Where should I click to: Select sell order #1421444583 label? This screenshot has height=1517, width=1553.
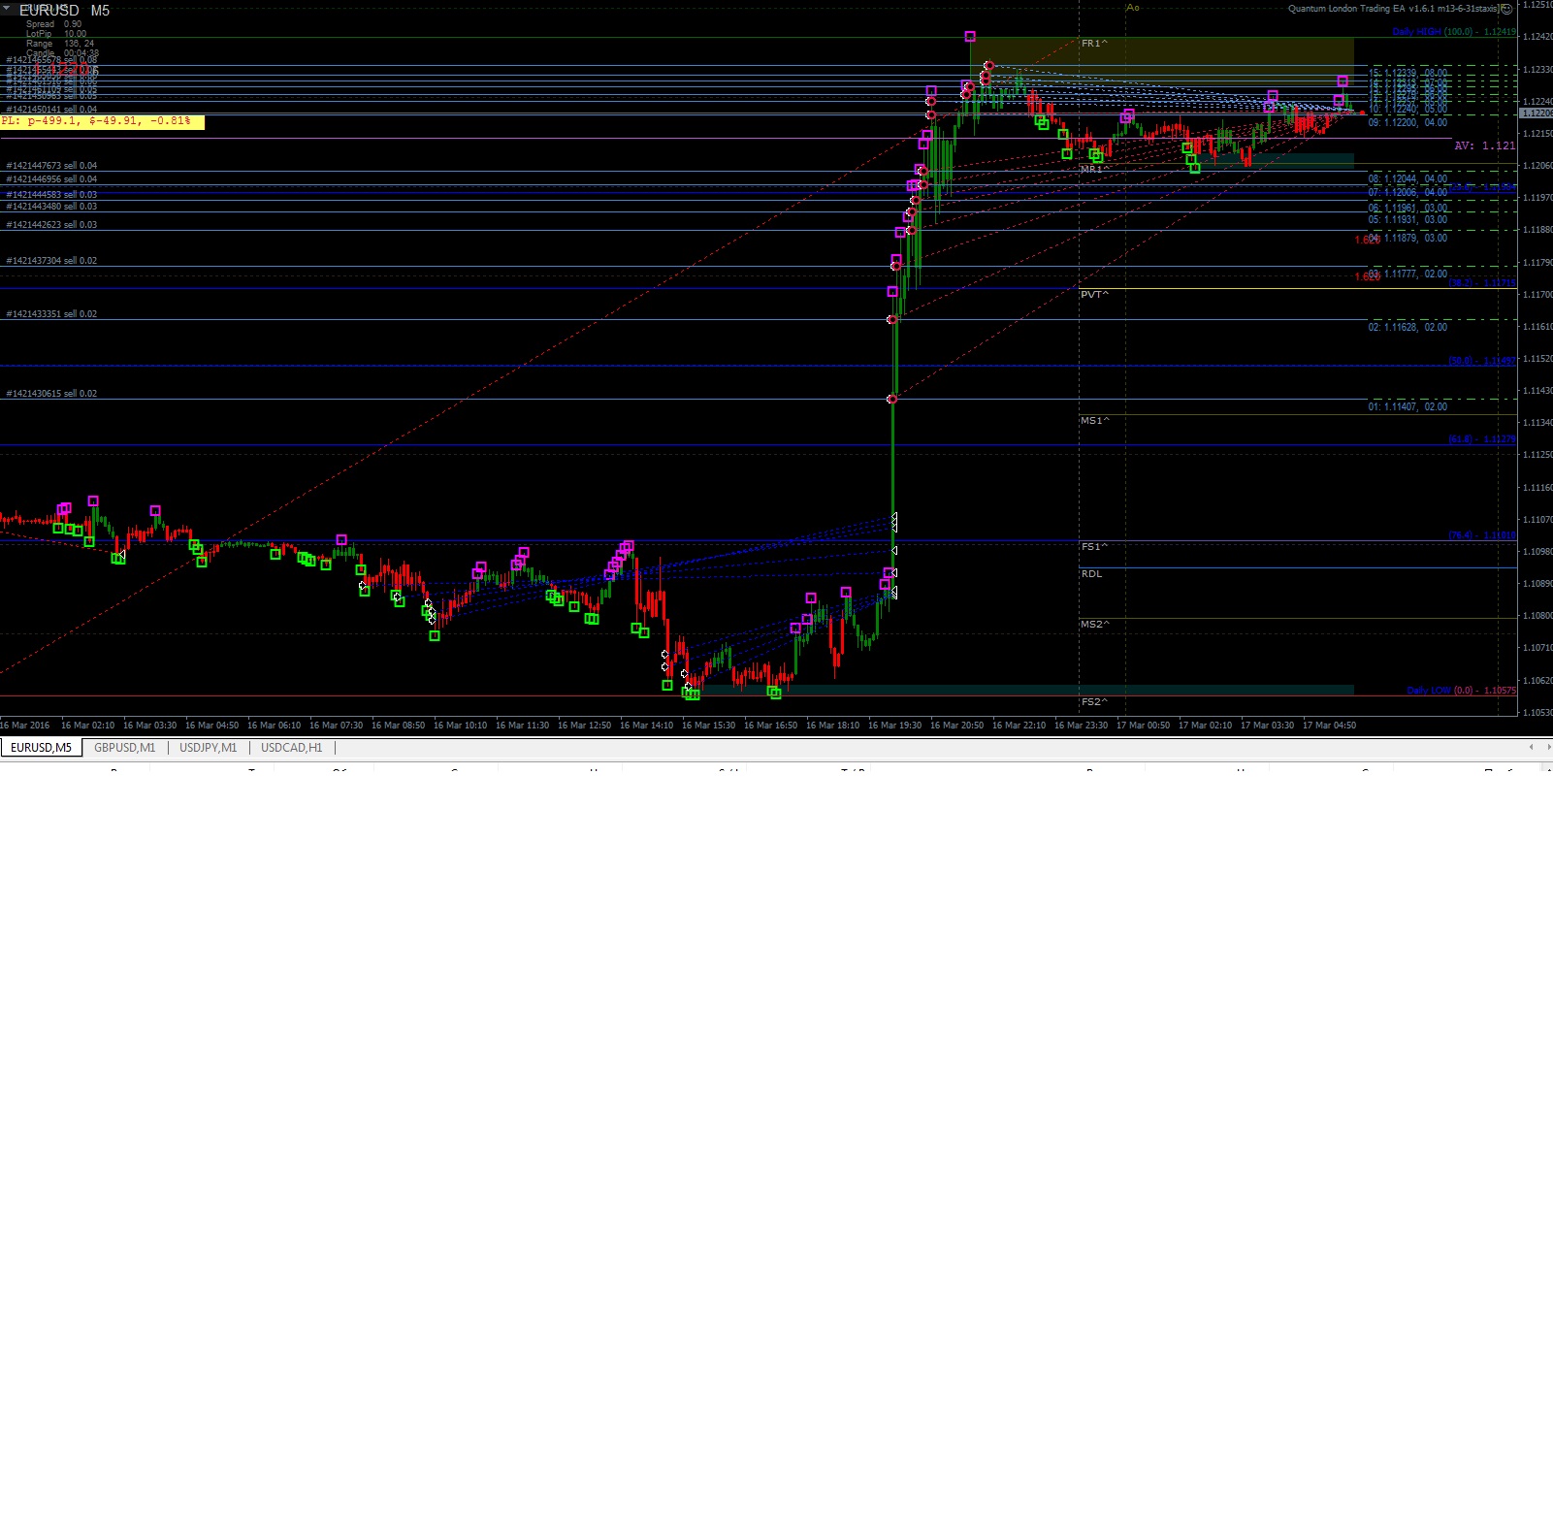tap(51, 195)
